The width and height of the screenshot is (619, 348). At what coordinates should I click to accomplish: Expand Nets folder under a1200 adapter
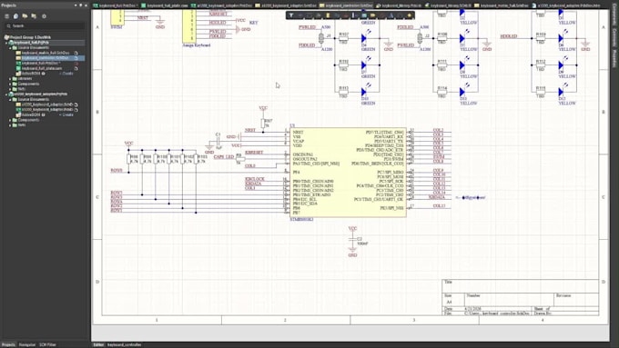pos(10,124)
